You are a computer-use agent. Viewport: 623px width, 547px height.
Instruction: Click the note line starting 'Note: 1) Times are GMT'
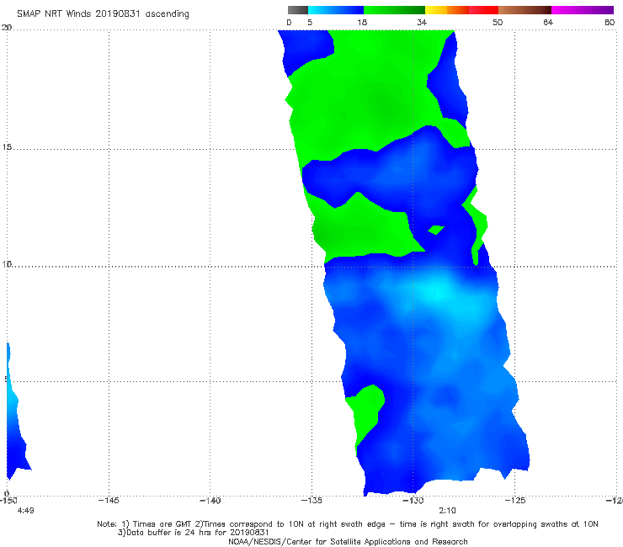coord(348,524)
